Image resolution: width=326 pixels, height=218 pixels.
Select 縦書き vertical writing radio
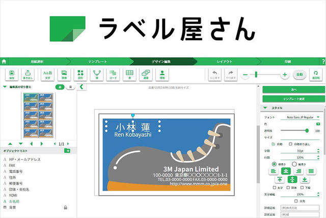[x=294, y=164]
